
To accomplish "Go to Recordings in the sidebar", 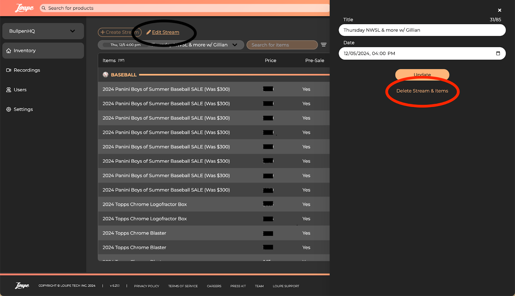I will click(27, 70).
